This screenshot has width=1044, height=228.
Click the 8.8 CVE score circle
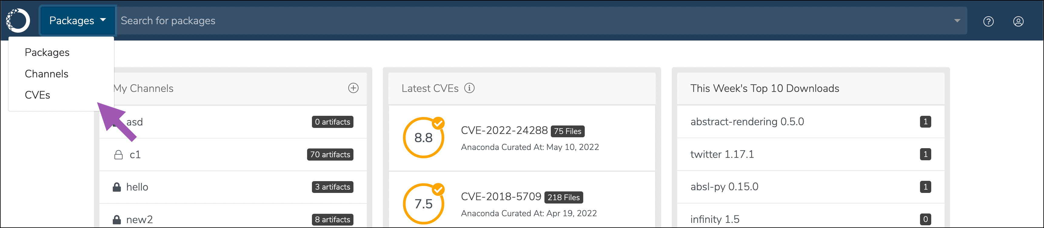pos(423,138)
